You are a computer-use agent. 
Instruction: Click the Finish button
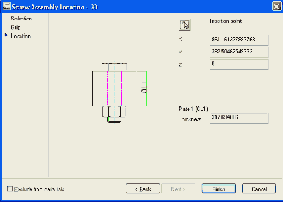(219, 188)
